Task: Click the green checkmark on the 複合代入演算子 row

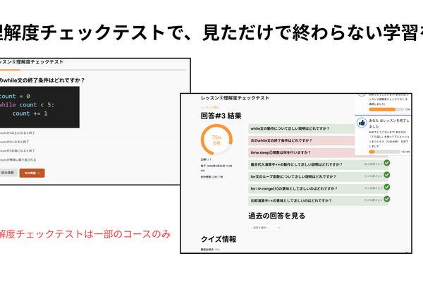Action: [x=387, y=163]
